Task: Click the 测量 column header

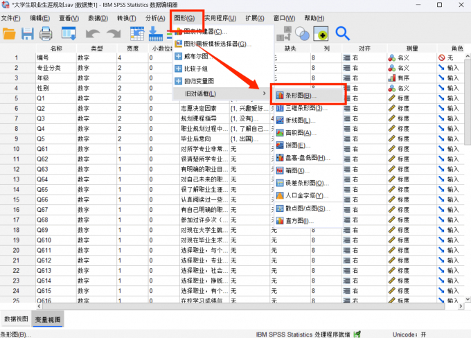Action: (412, 48)
